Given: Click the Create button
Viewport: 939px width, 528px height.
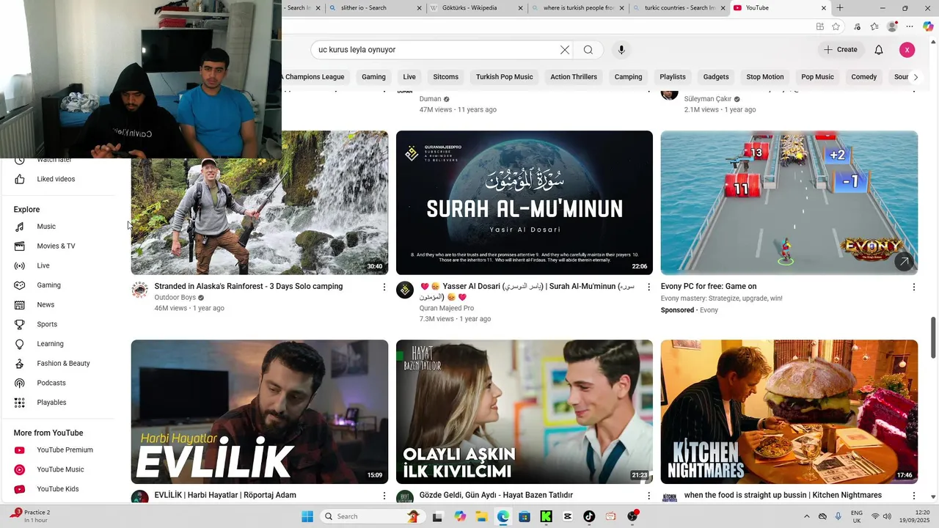Looking at the screenshot, I should pos(841,50).
